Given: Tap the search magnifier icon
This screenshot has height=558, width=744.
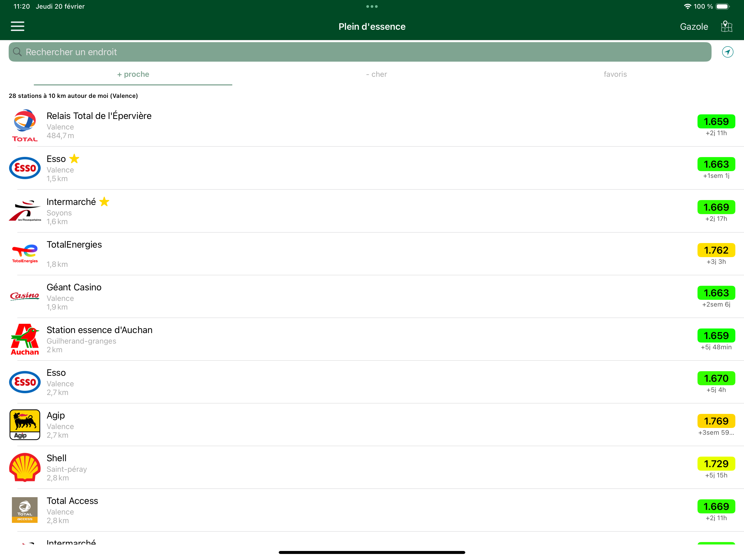Looking at the screenshot, I should pyautogui.click(x=17, y=52).
